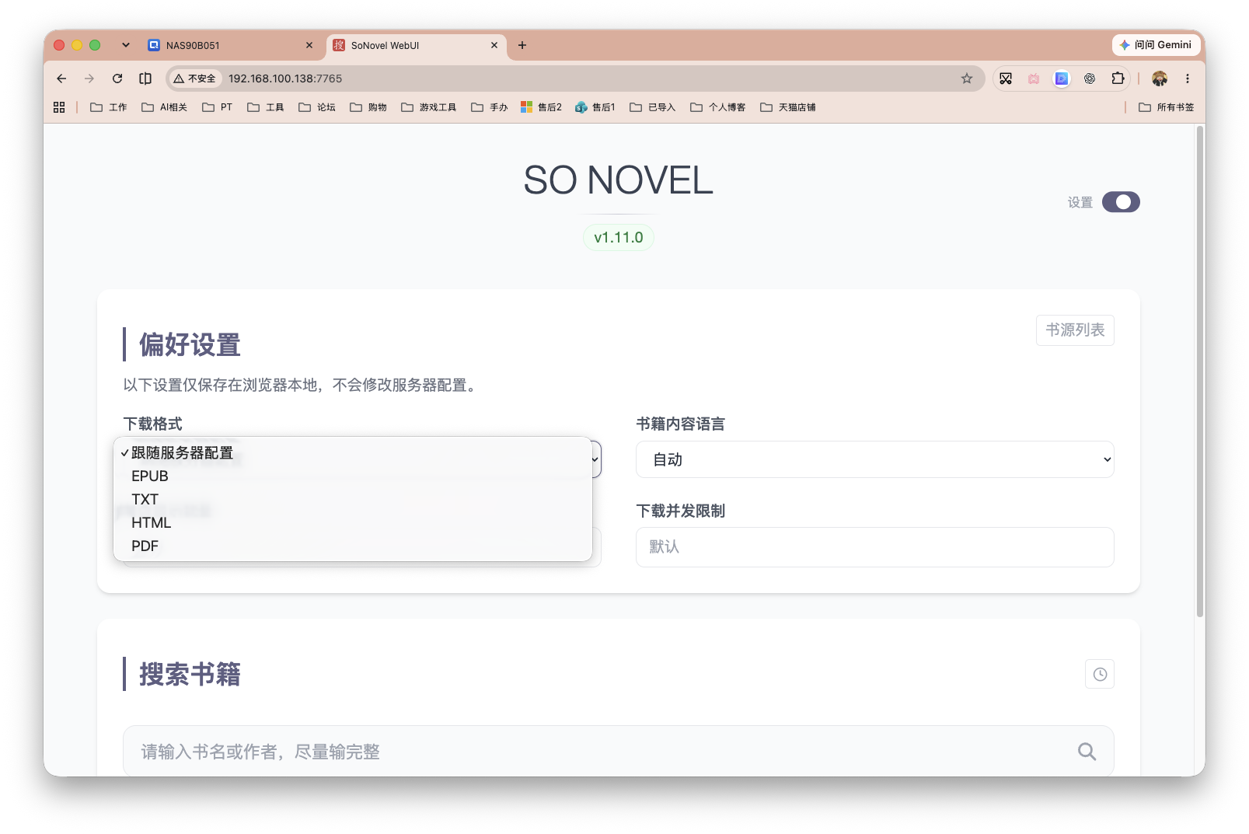Screen dimensions: 1249x834
Task: Click the page vertical scrollbar
Action: tap(1200, 372)
